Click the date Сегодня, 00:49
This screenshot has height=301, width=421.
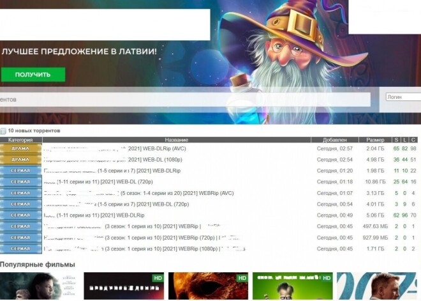(x=335, y=215)
